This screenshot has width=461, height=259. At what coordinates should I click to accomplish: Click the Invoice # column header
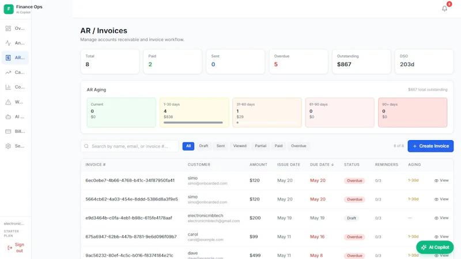point(96,165)
